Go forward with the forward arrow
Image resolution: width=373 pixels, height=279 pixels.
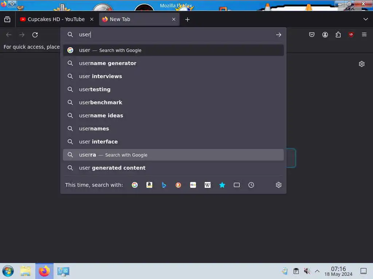pyautogui.click(x=22, y=35)
